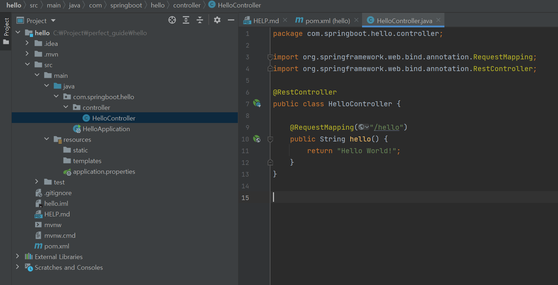The height and width of the screenshot is (285, 558).
Task: Collapse the hello project root node
Action: pos(18,32)
